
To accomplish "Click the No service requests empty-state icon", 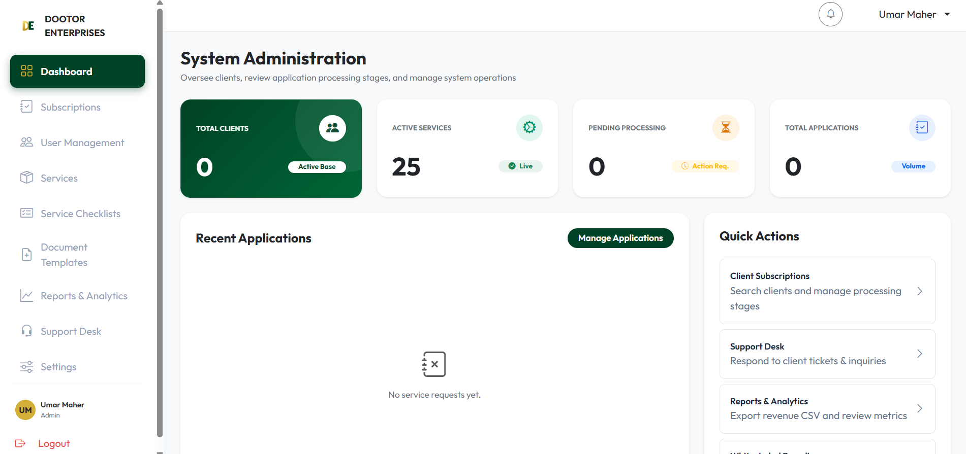I will tap(434, 364).
